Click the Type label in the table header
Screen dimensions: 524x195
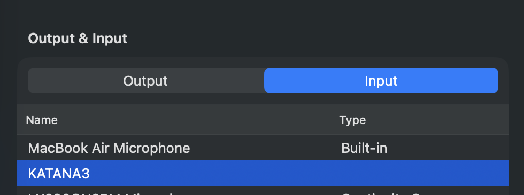(352, 120)
